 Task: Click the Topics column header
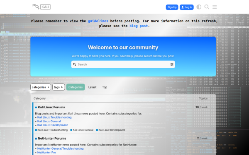pos(203,98)
